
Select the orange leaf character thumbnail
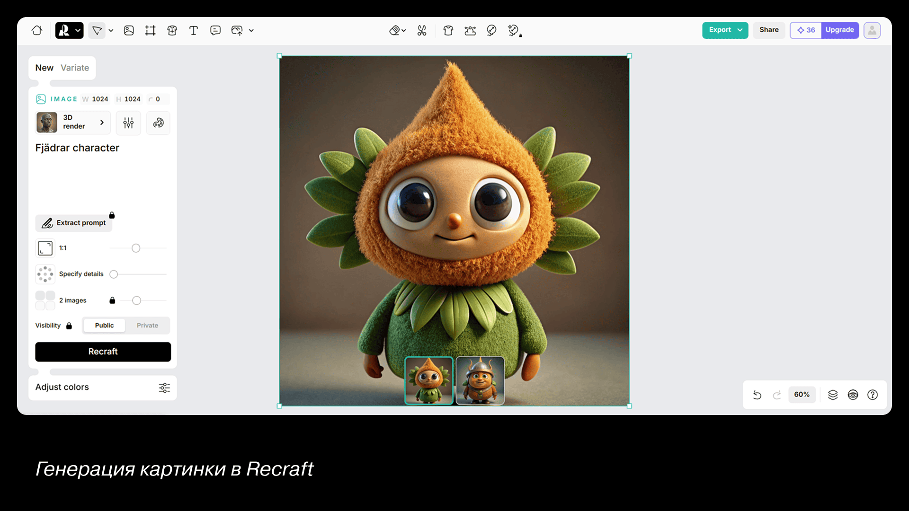[429, 381]
